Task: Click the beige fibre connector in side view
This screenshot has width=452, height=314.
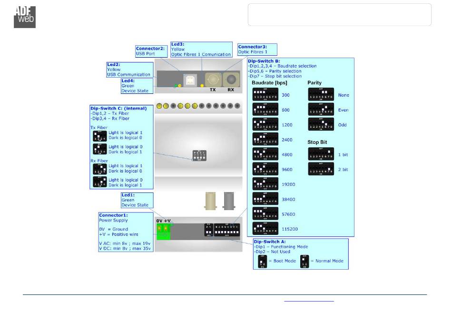Action: point(211,201)
